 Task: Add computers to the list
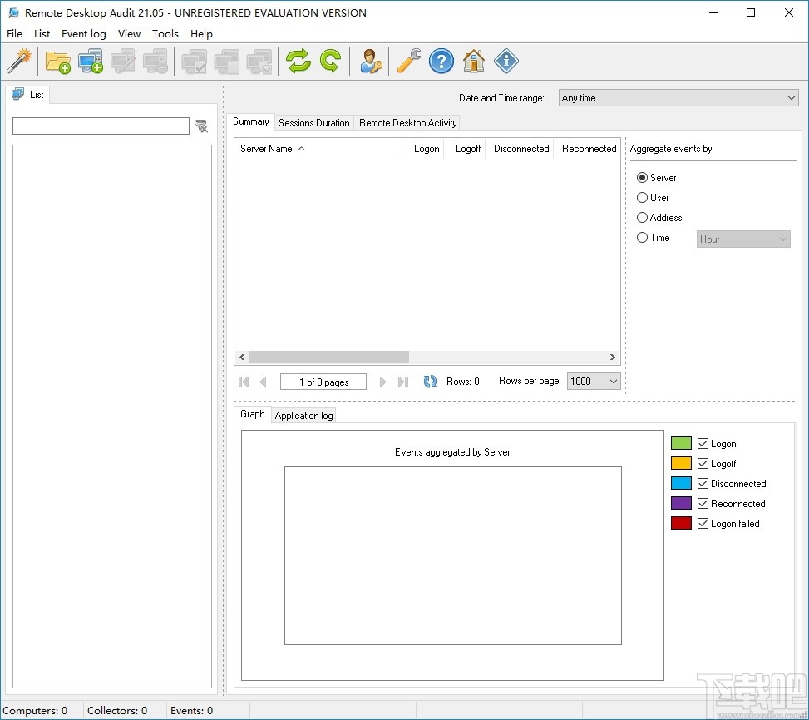88,61
